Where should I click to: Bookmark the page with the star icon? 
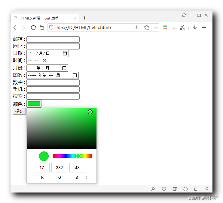point(147,27)
